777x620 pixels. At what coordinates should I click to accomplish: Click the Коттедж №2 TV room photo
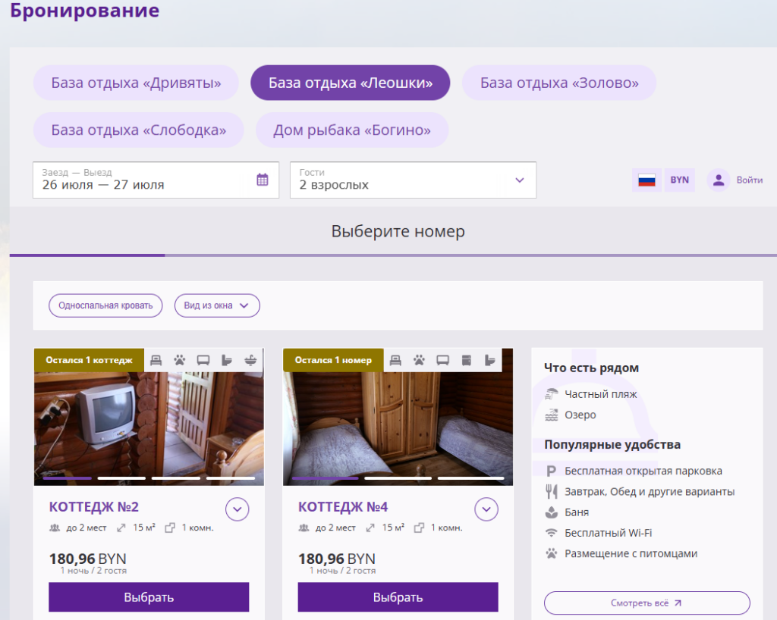pyautogui.click(x=149, y=428)
